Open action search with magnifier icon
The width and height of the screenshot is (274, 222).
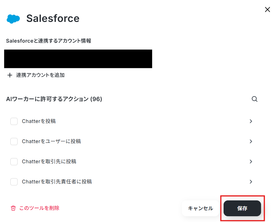click(254, 99)
